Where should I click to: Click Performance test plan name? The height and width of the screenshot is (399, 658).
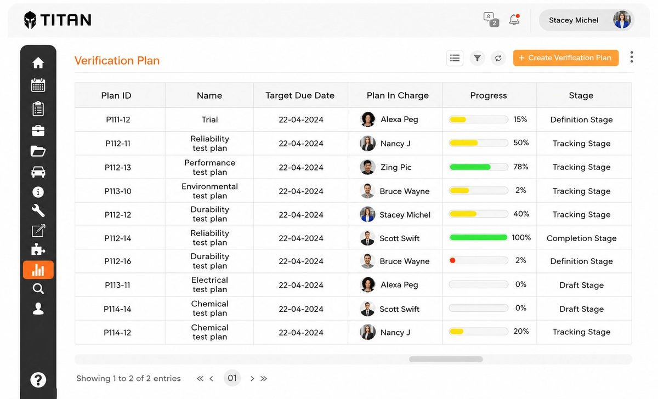209,167
